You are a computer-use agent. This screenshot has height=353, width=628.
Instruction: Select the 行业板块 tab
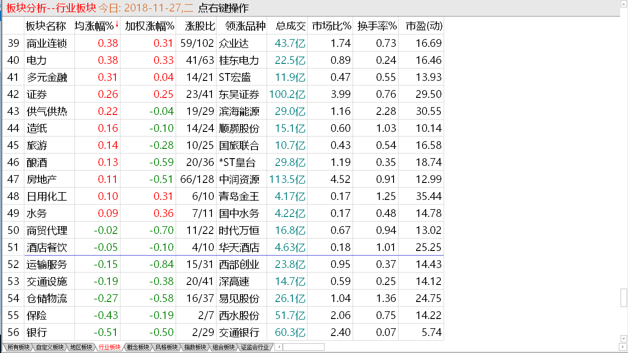[x=109, y=347]
